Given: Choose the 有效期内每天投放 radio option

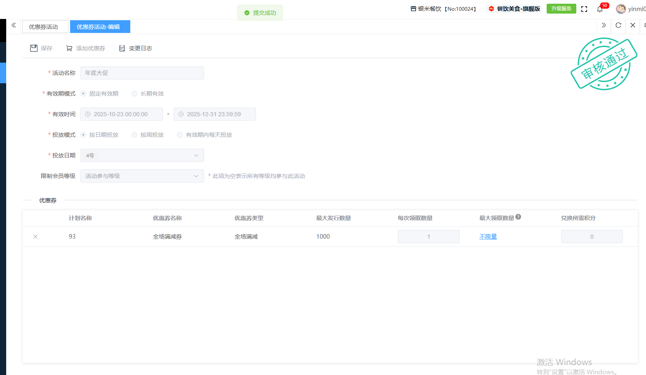Looking at the screenshot, I should pyautogui.click(x=180, y=135).
